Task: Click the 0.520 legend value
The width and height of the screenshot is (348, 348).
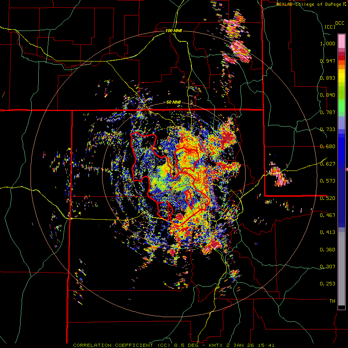Action: pyautogui.click(x=328, y=198)
